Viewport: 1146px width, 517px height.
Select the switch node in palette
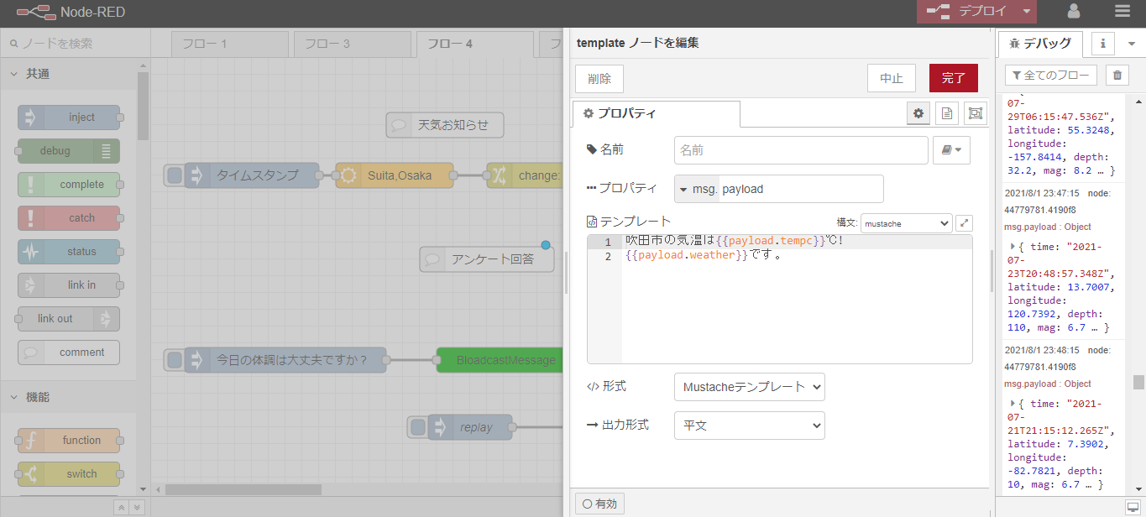69,474
